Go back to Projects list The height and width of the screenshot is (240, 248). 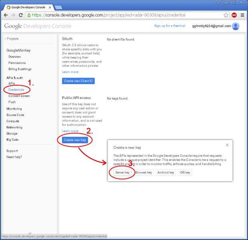click(12, 39)
